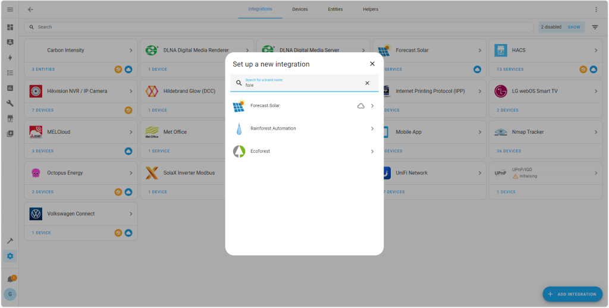Click the Forecast.Solar logo in results
The image size is (609, 308).
coord(239,106)
